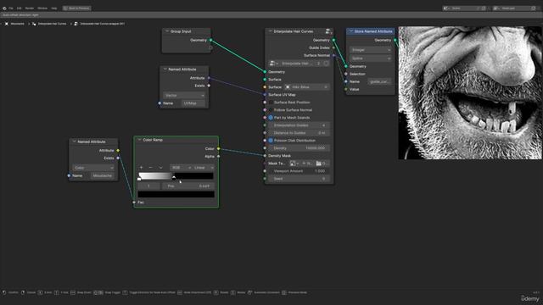Click the Open image folder button
This screenshot has width=543, height=305.
pos(322,164)
